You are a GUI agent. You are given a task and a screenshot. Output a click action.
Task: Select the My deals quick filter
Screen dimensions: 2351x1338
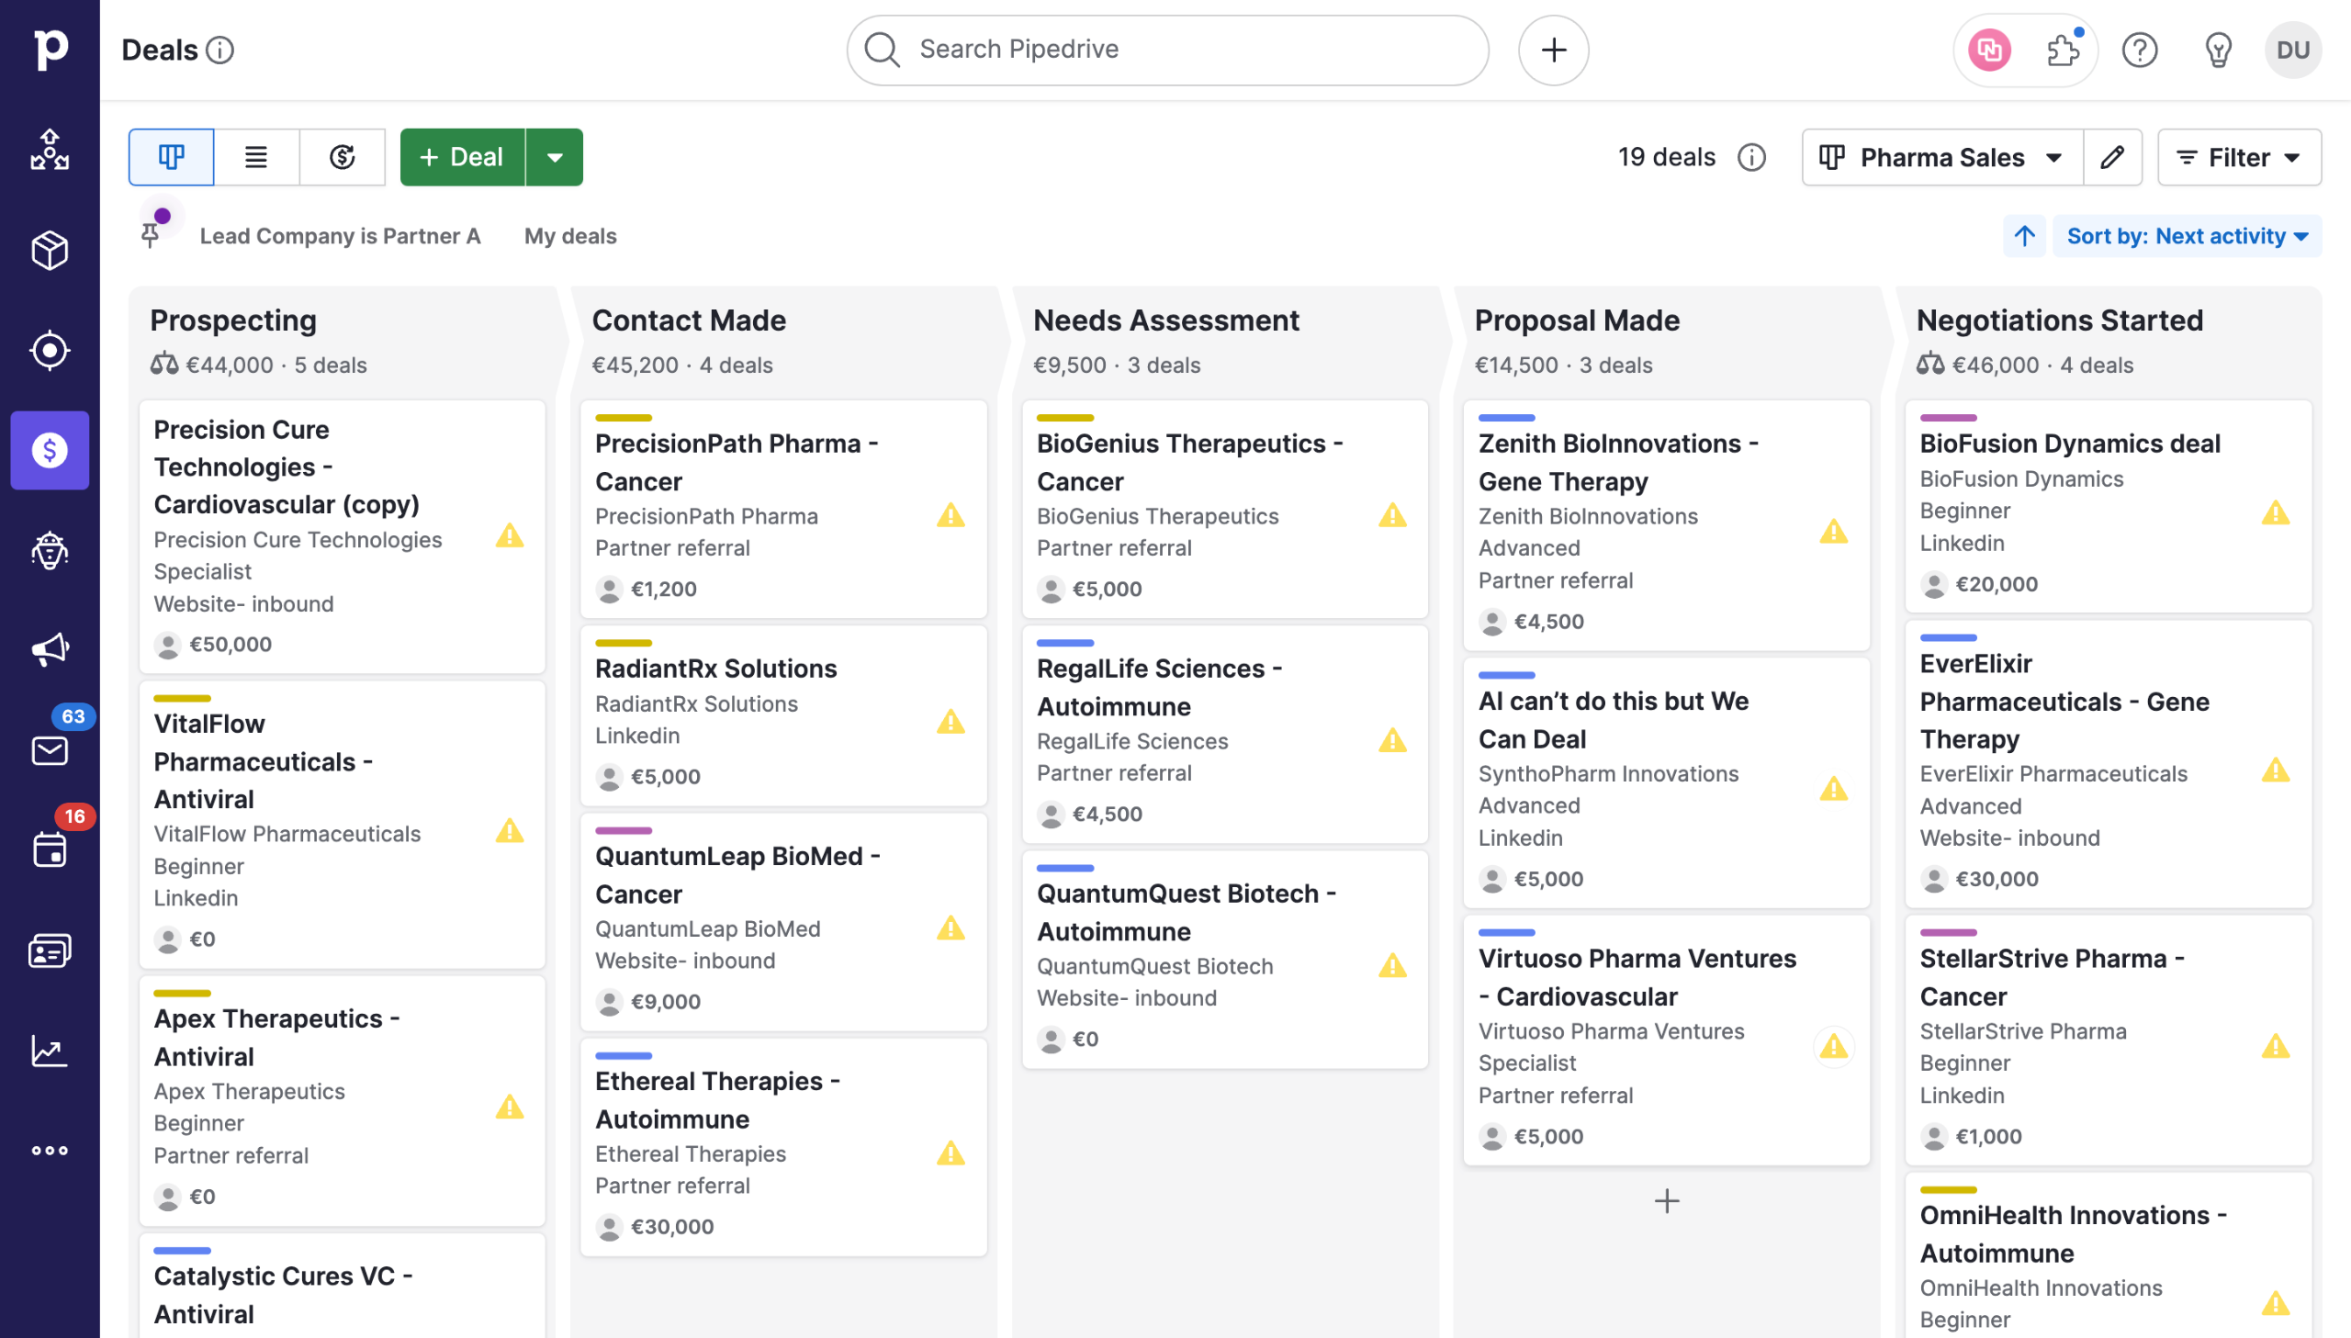569,236
